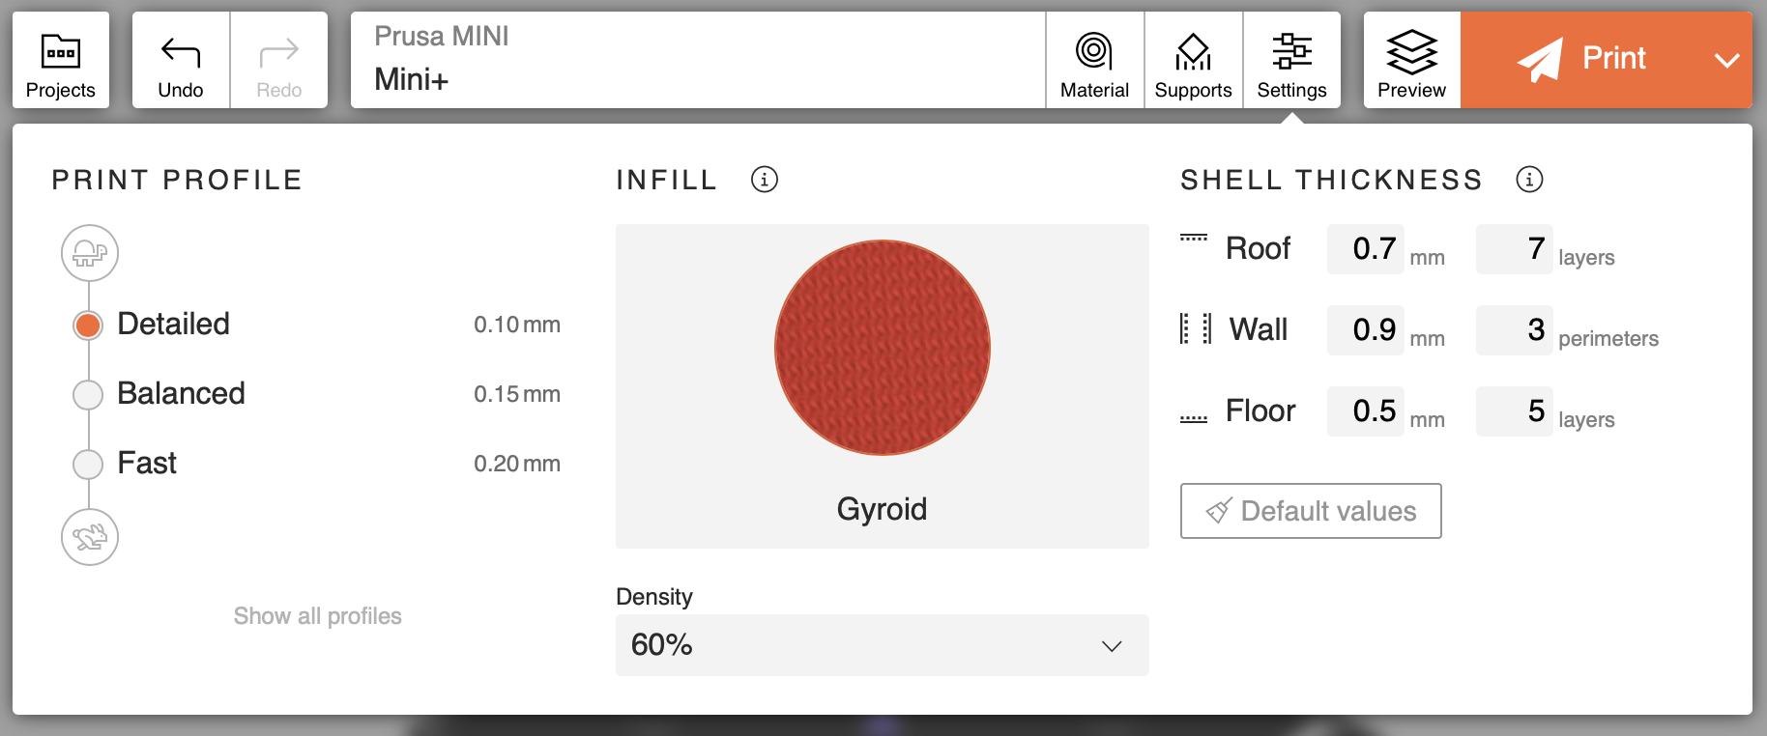Reset with Default values button
The width and height of the screenshot is (1767, 736).
(1311, 511)
